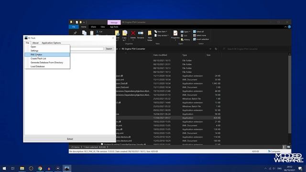Switch Explorer to large icons view
306x172 pixels.
point(288,147)
